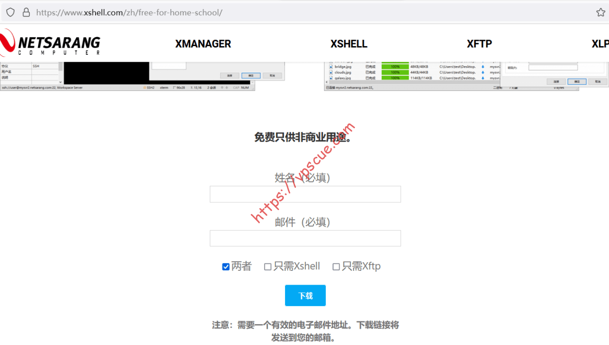Open the XLPD menu item
This screenshot has width=609, height=345.
(600, 44)
